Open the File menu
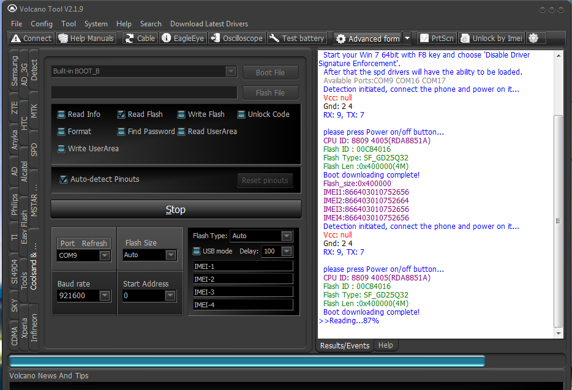The width and height of the screenshot is (572, 390). pos(17,24)
